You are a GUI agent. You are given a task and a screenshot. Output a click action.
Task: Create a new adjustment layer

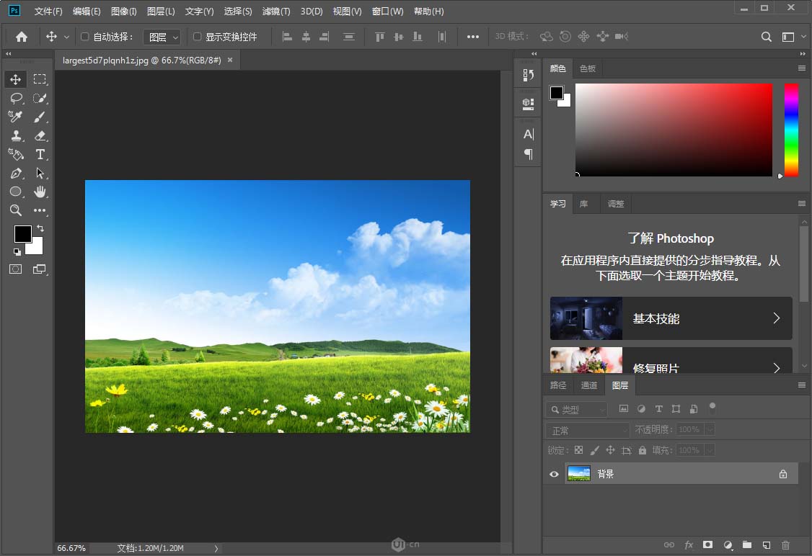point(728,544)
